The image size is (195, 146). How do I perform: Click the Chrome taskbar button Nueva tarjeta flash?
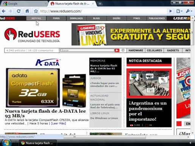[38, 143]
